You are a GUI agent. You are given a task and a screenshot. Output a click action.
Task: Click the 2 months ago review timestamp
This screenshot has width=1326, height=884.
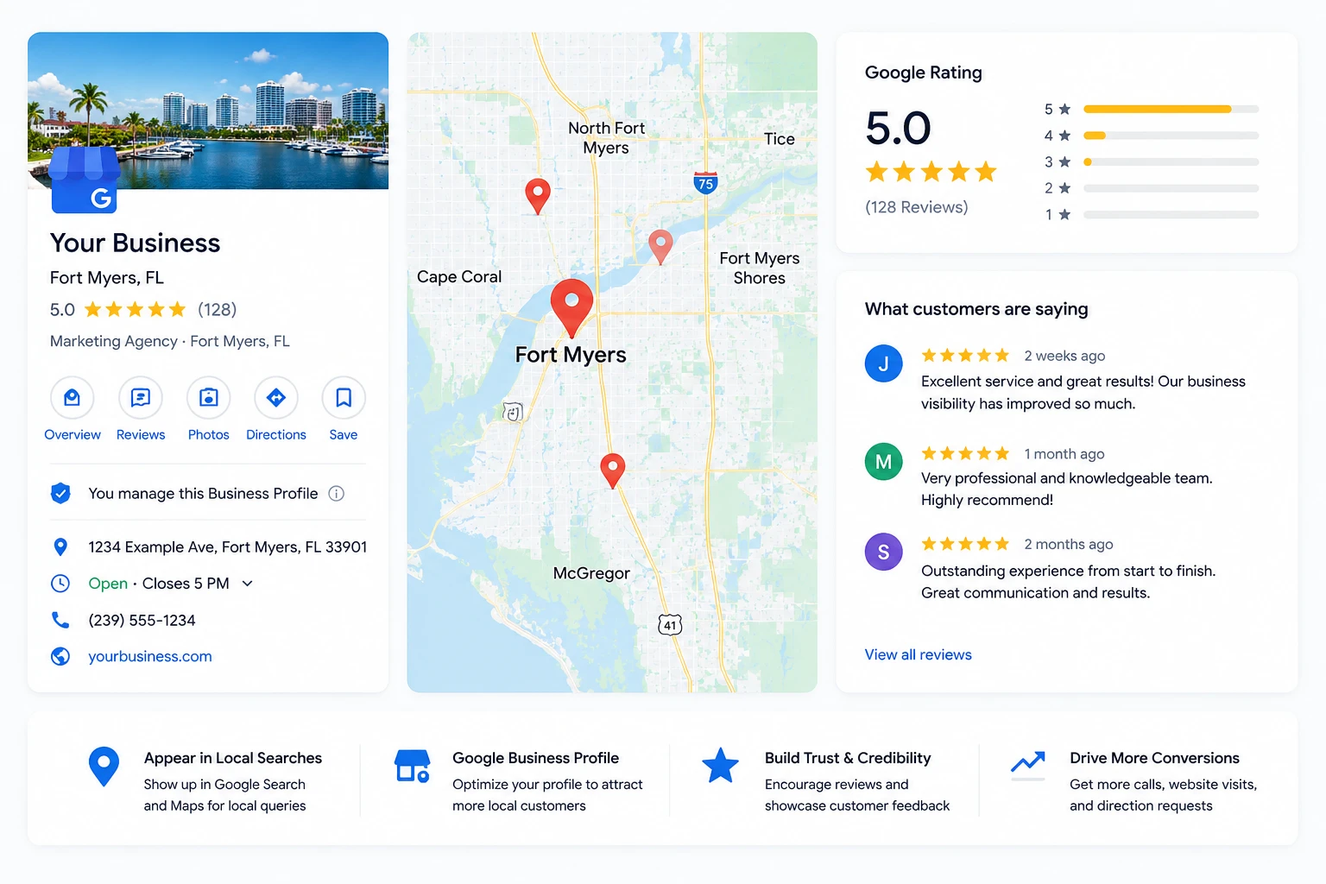pos(1069,544)
